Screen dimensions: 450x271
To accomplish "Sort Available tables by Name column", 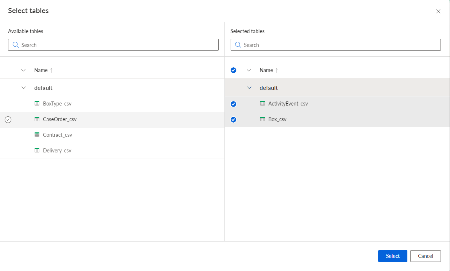I will pyautogui.click(x=43, y=70).
